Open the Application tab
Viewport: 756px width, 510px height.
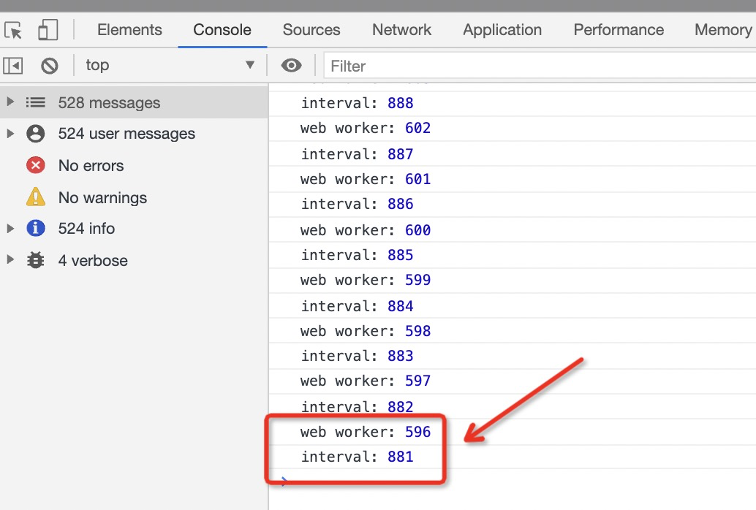pyautogui.click(x=502, y=30)
